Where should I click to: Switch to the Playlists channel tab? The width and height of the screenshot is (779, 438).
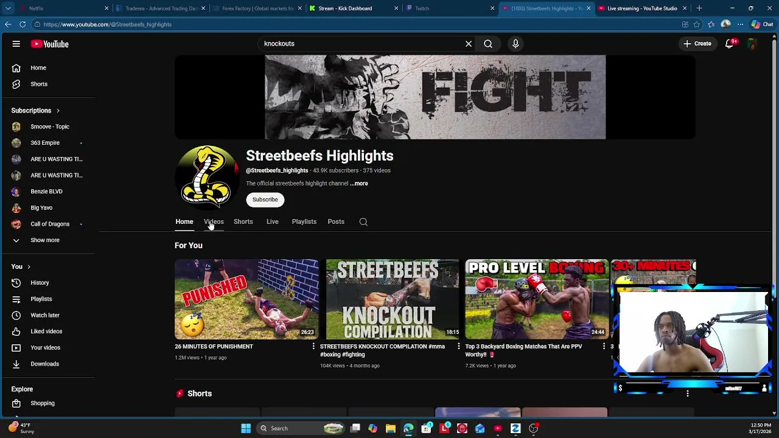click(304, 222)
